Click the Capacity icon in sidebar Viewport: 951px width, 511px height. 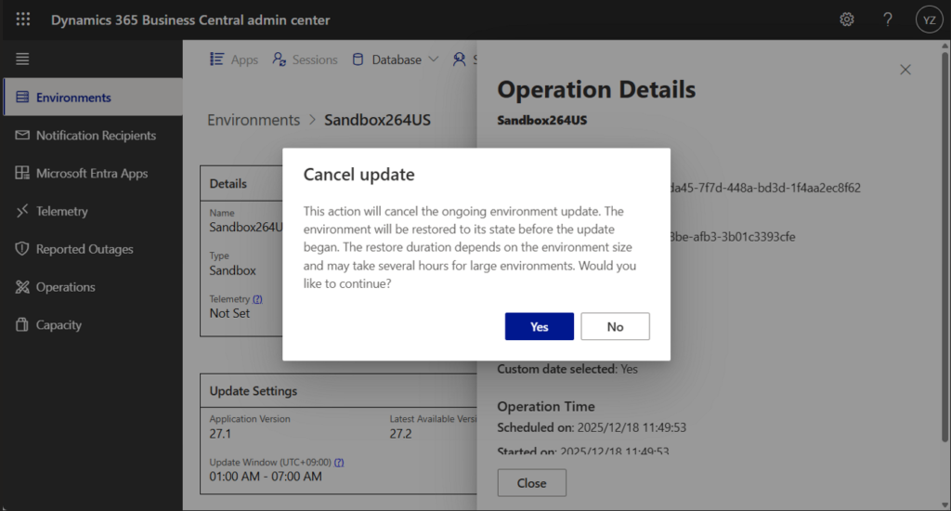[22, 325]
